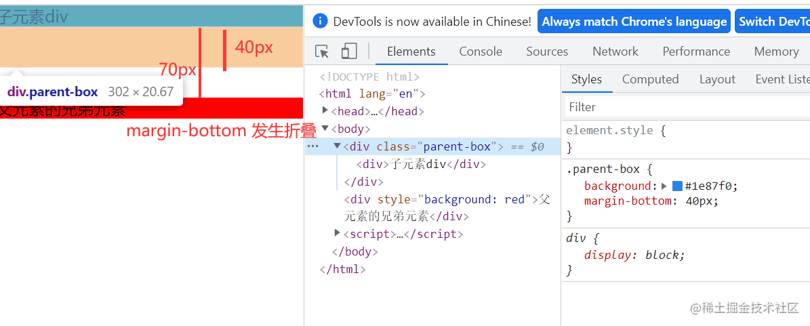Select the DOCTYPE html line
The image size is (810, 326).
369,77
